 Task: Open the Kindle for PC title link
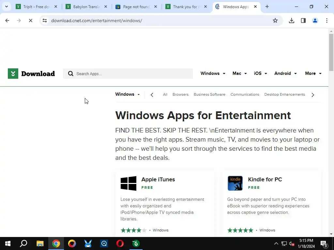tap(265, 179)
